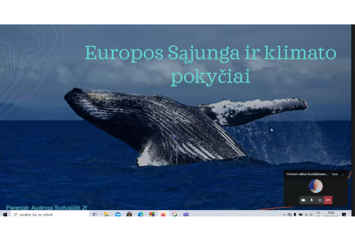Open Mail app from taskbar
355x236 pixels.
(x=118, y=214)
